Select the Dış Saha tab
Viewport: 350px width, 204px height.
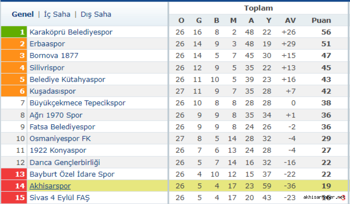click(96, 14)
